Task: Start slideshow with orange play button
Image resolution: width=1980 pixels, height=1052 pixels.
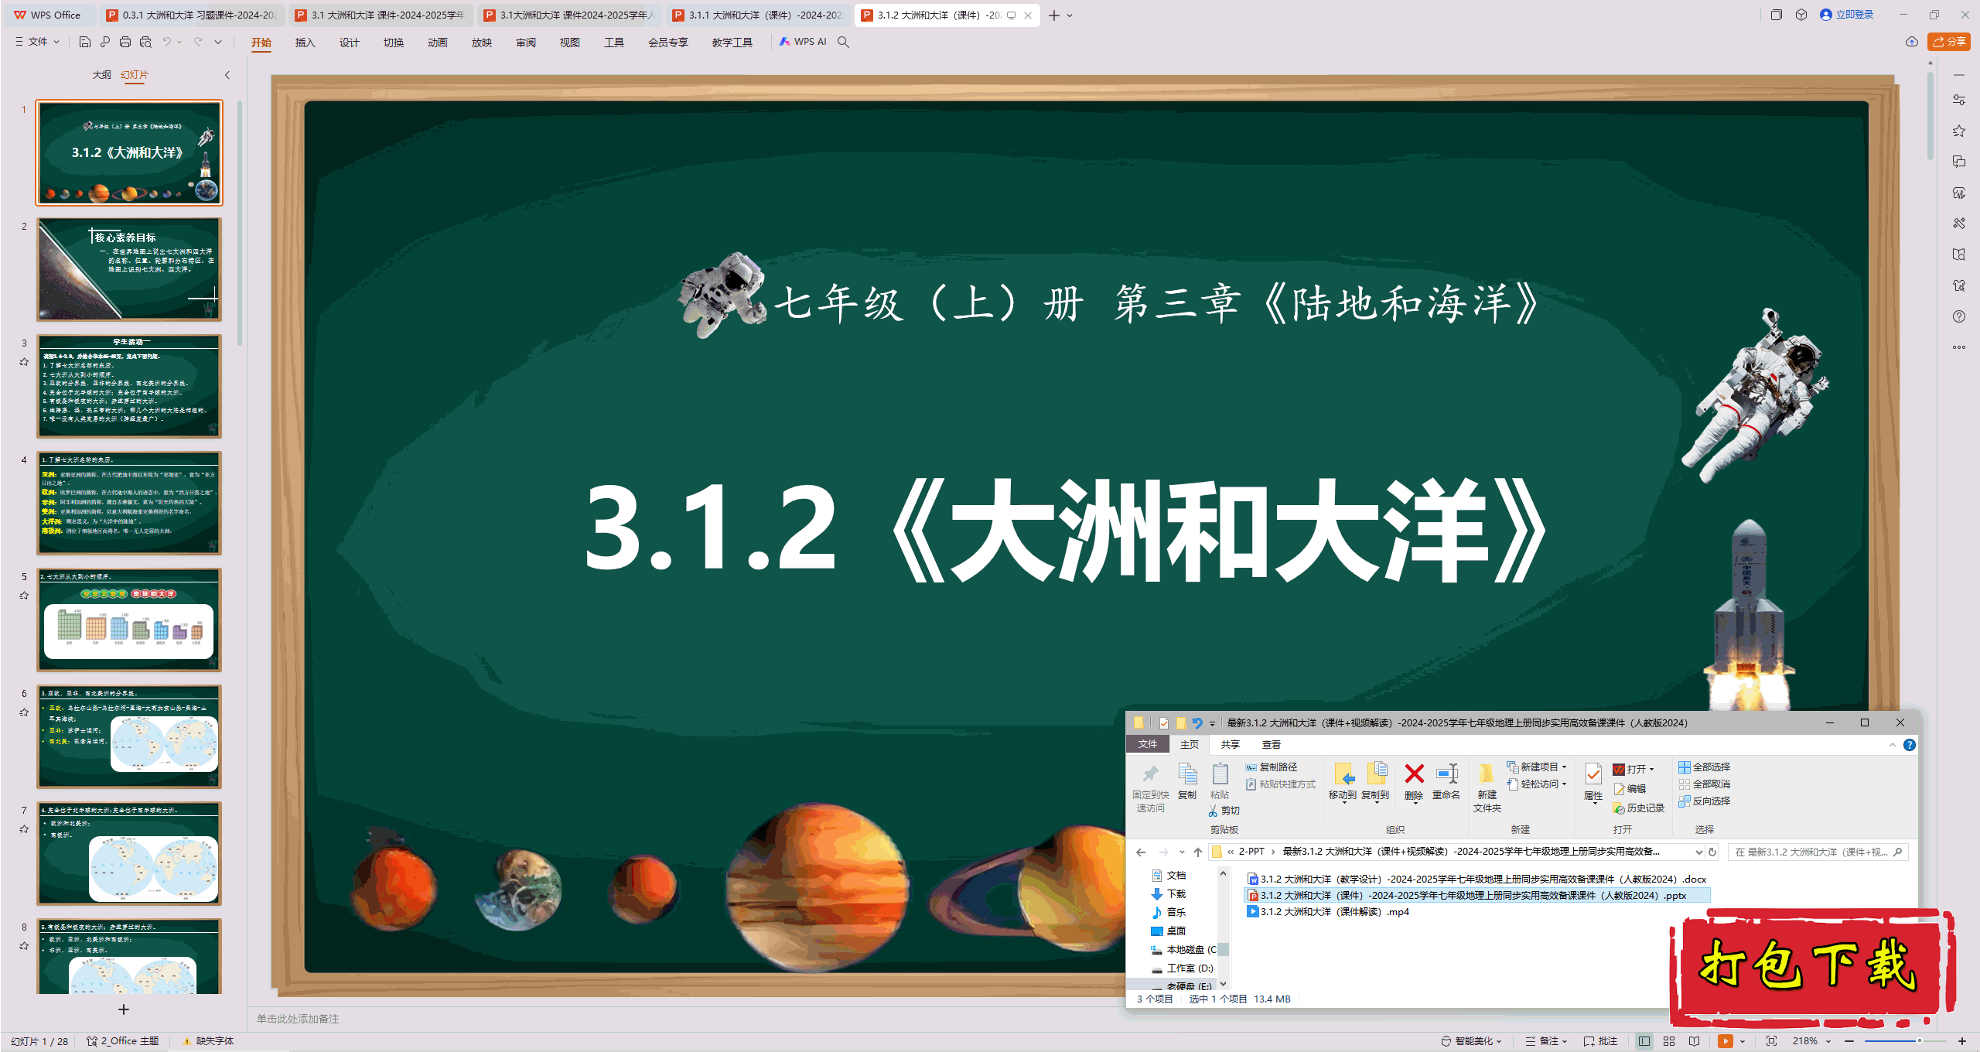Action: [x=1726, y=1041]
